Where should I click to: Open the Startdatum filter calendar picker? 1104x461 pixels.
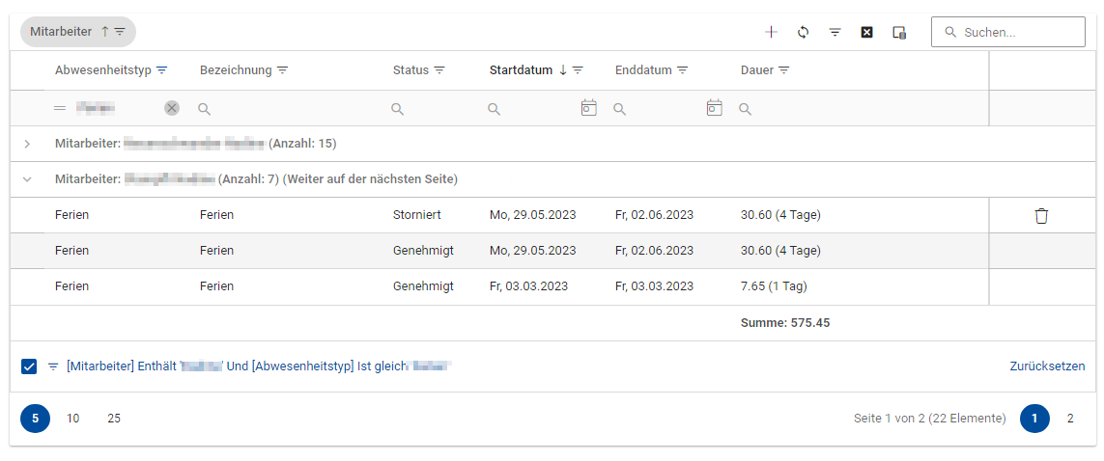588,108
